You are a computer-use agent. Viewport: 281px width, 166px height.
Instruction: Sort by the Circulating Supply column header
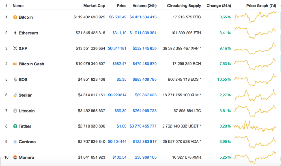tap(184, 6)
